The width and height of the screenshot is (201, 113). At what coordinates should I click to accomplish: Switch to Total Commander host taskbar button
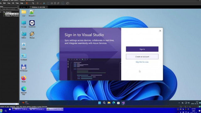click(37, 109)
